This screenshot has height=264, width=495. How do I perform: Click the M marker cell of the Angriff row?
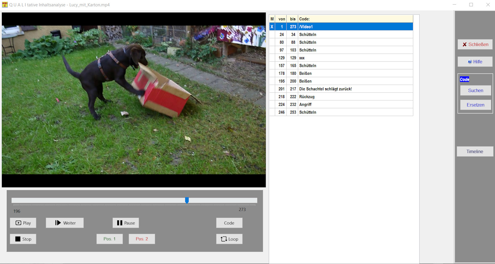[x=272, y=104]
